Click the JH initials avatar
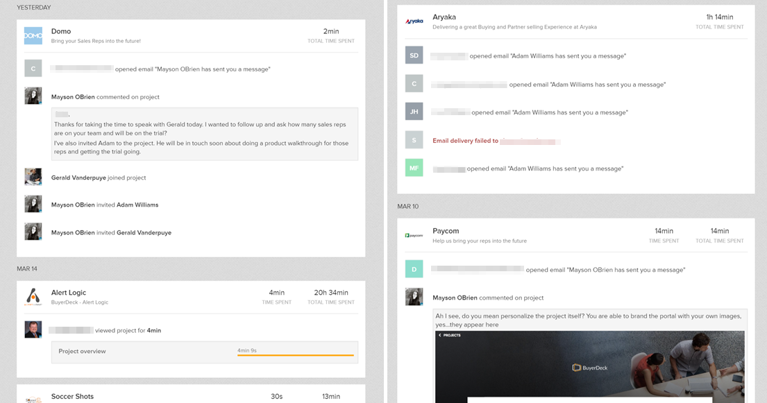This screenshot has height=403, width=767. 414,112
